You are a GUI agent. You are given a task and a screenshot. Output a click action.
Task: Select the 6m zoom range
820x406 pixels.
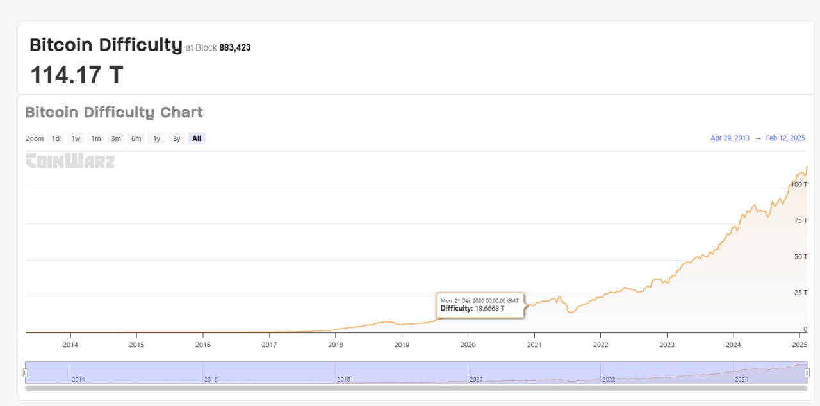[x=136, y=138]
